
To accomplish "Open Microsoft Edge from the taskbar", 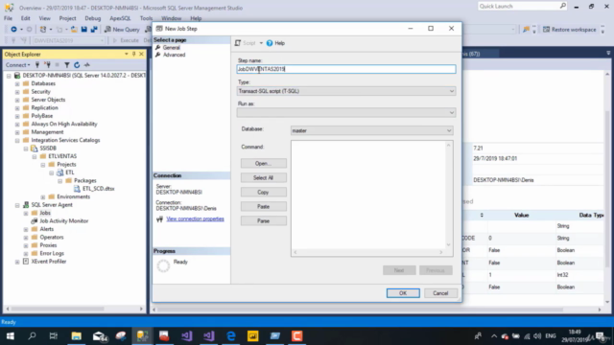I will (x=231, y=336).
